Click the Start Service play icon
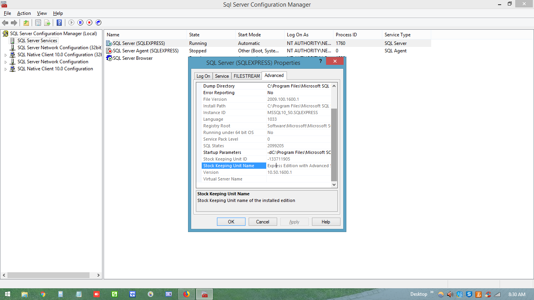The image size is (534, 300). point(71,23)
